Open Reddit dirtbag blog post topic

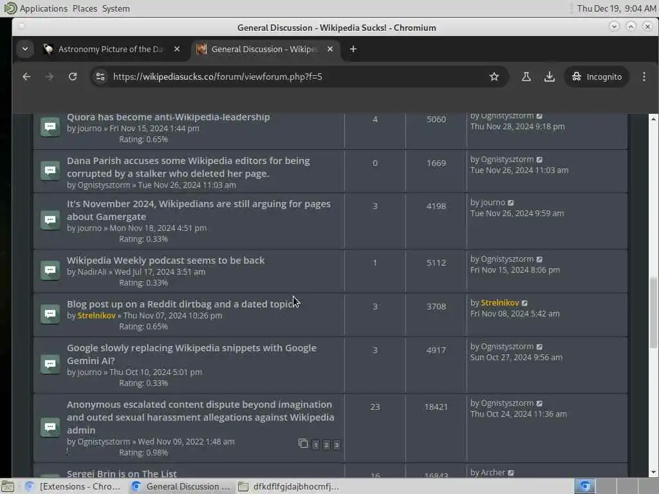click(181, 304)
